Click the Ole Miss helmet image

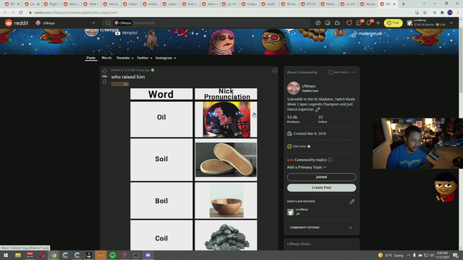click(x=226, y=119)
